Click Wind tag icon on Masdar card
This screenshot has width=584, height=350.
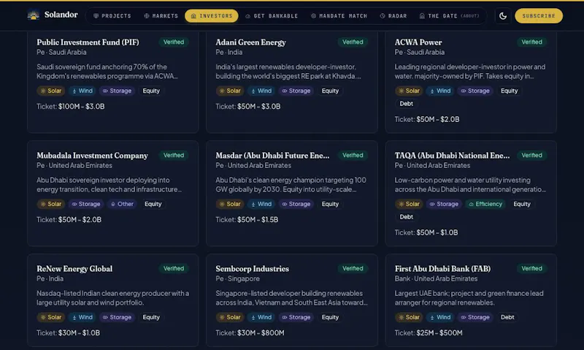[x=253, y=205]
